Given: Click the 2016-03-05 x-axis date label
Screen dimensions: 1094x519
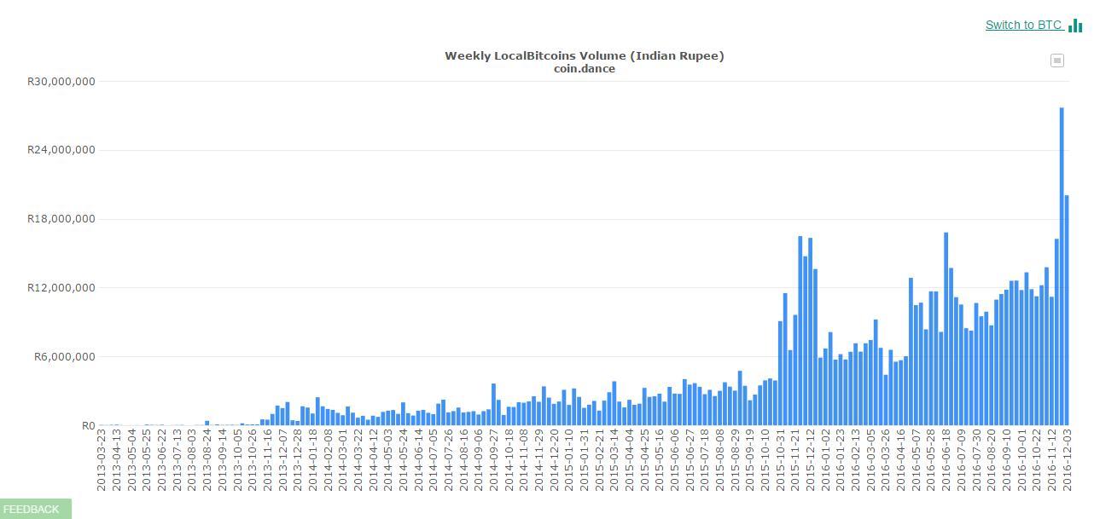Looking at the screenshot, I should pyautogui.click(x=870, y=461).
